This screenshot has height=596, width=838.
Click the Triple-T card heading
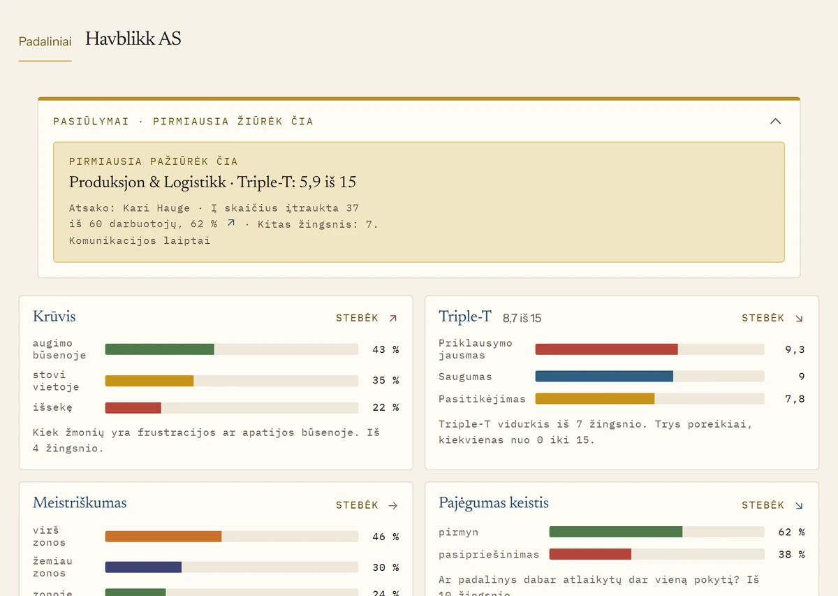tap(465, 317)
